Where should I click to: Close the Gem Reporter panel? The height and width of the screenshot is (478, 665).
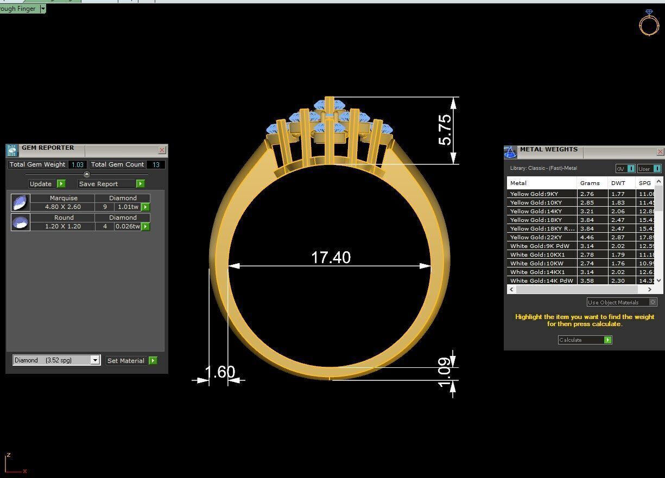click(x=162, y=150)
